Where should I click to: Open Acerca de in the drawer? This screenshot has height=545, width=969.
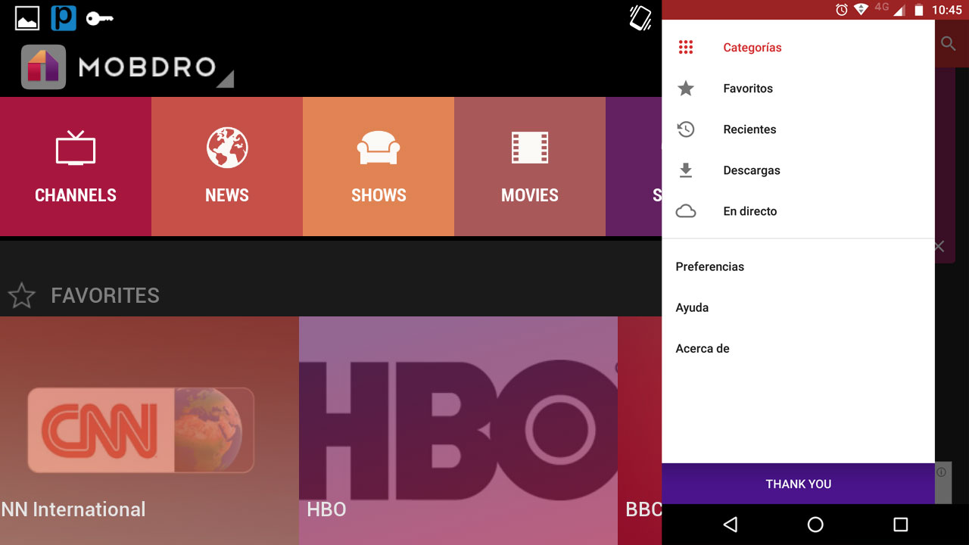(798, 348)
